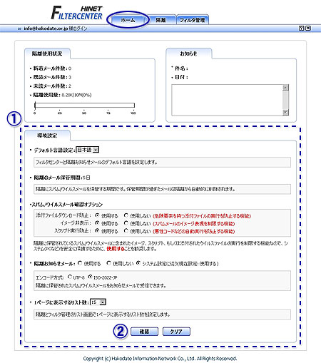Viewport: 321px width, 363px height.
Task: Click inside the お知らせ message text area
Action: (227, 100)
